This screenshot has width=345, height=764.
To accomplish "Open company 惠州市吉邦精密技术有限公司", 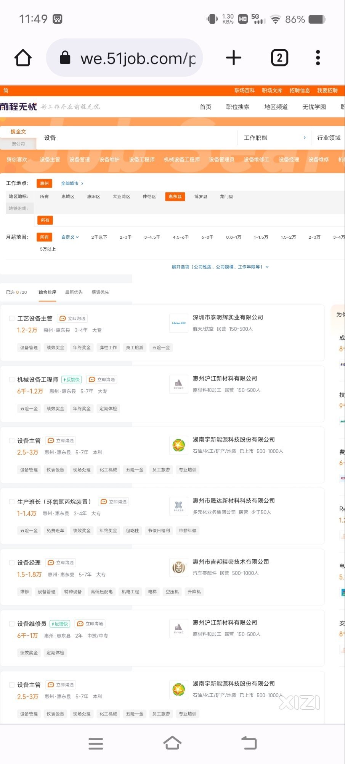I will pyautogui.click(x=231, y=562).
